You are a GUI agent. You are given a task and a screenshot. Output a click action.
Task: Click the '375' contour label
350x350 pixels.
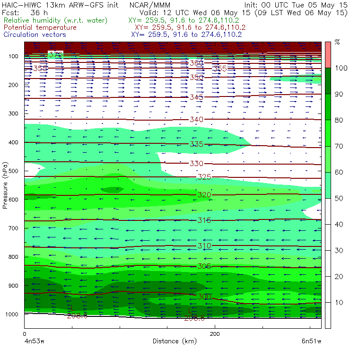(x=56, y=55)
